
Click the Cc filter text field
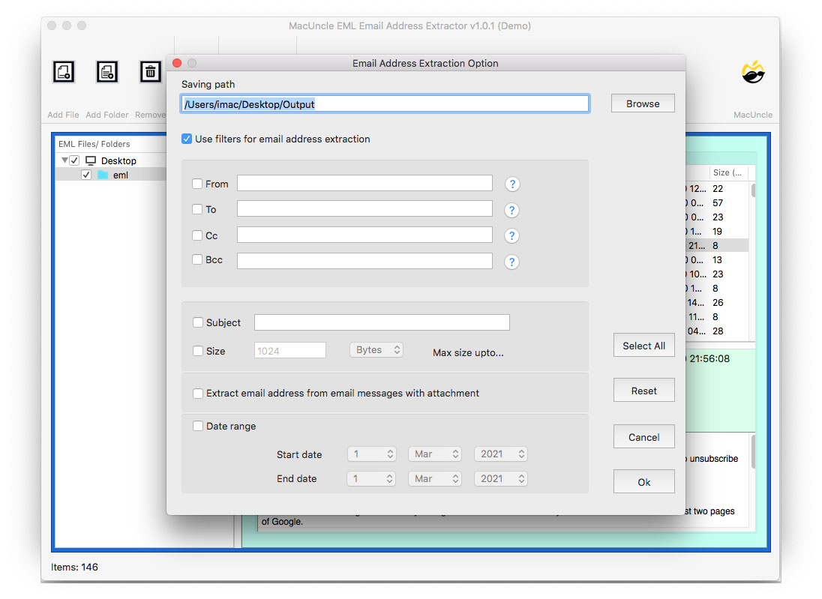point(364,235)
